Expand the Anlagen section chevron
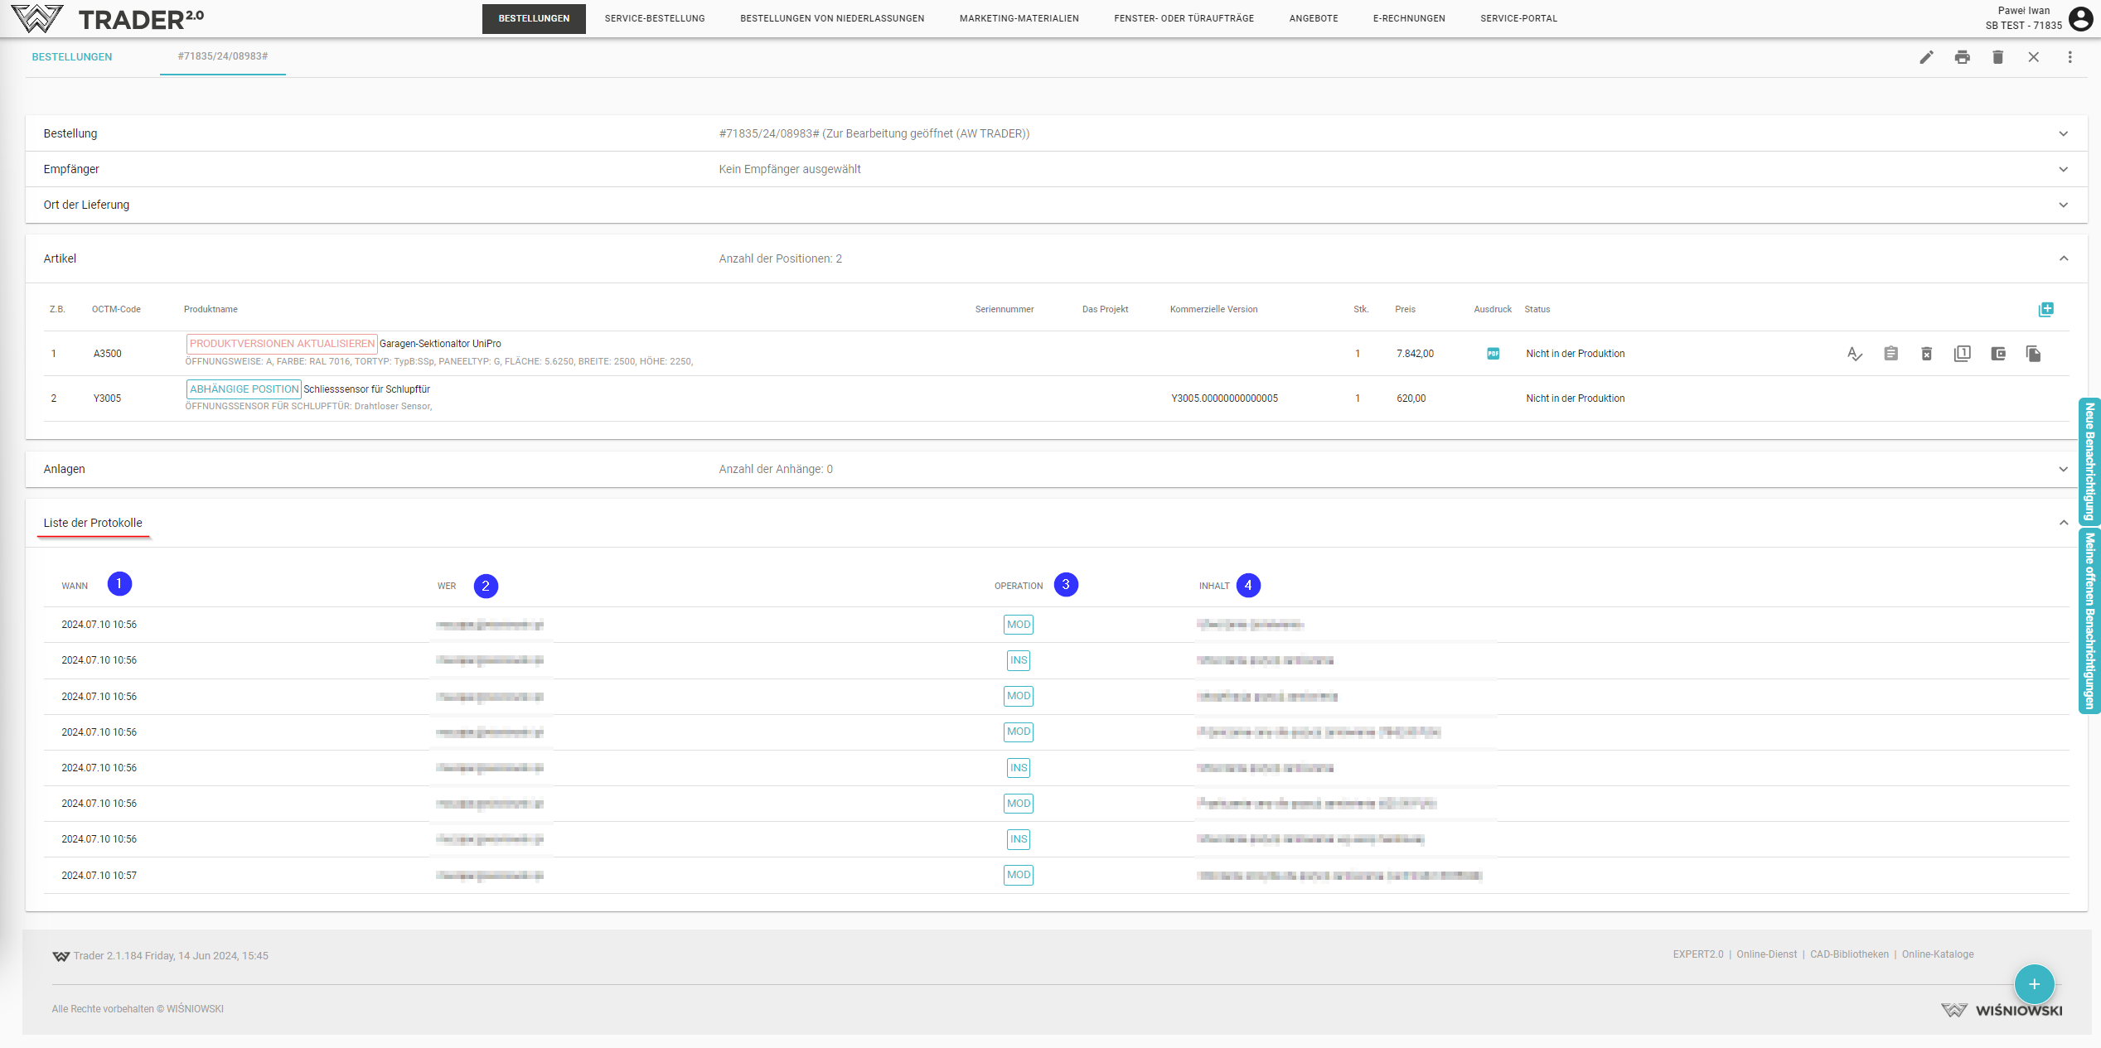 tap(2063, 469)
